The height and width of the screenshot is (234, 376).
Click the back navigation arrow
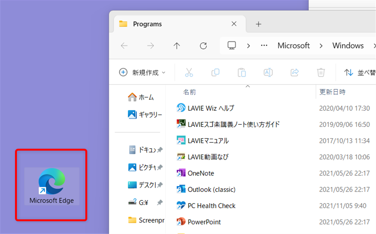coord(124,45)
